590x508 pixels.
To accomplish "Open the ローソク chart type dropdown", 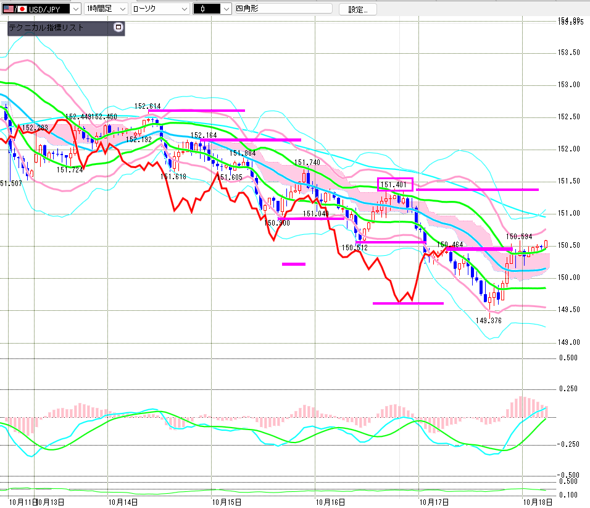I will pyautogui.click(x=183, y=9).
